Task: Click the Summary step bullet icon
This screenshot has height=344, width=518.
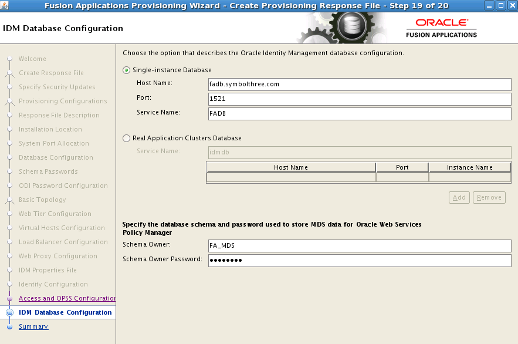Action: (9, 327)
